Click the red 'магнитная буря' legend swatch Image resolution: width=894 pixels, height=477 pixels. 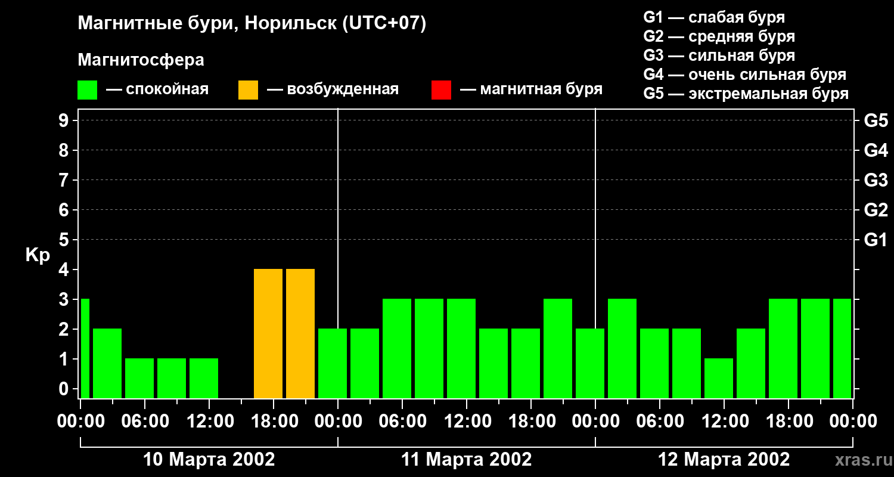pos(441,90)
